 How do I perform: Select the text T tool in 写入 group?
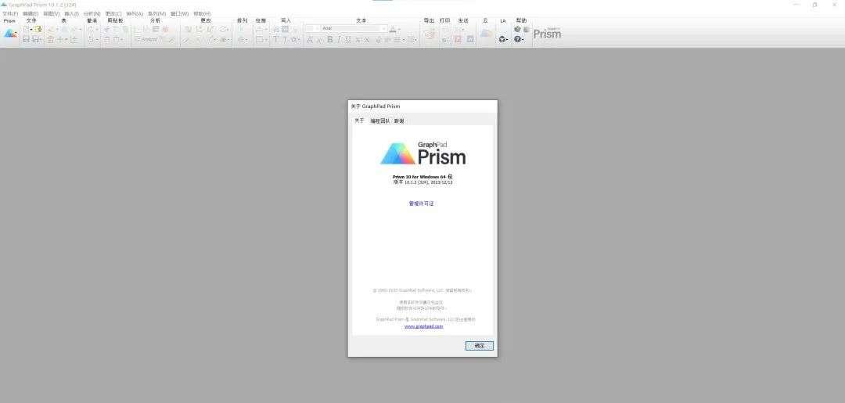click(x=275, y=39)
